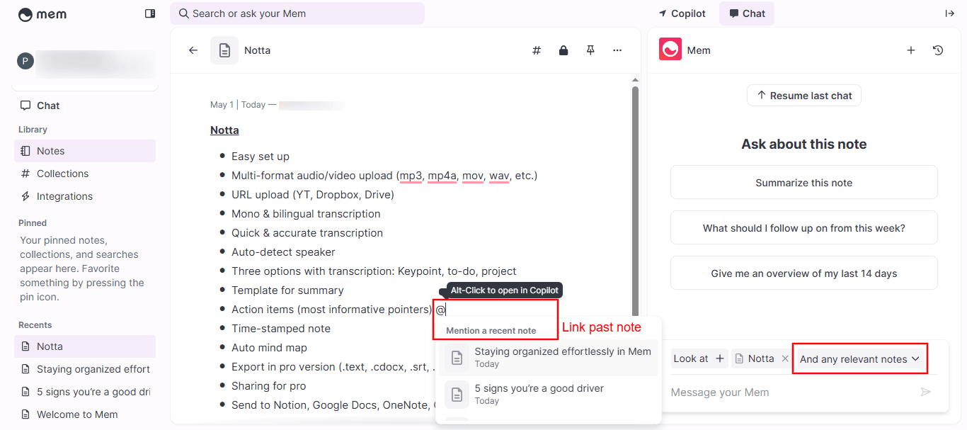This screenshot has height=430, width=967.
Task: Toggle the sidebar panel icon
Action: (x=150, y=13)
